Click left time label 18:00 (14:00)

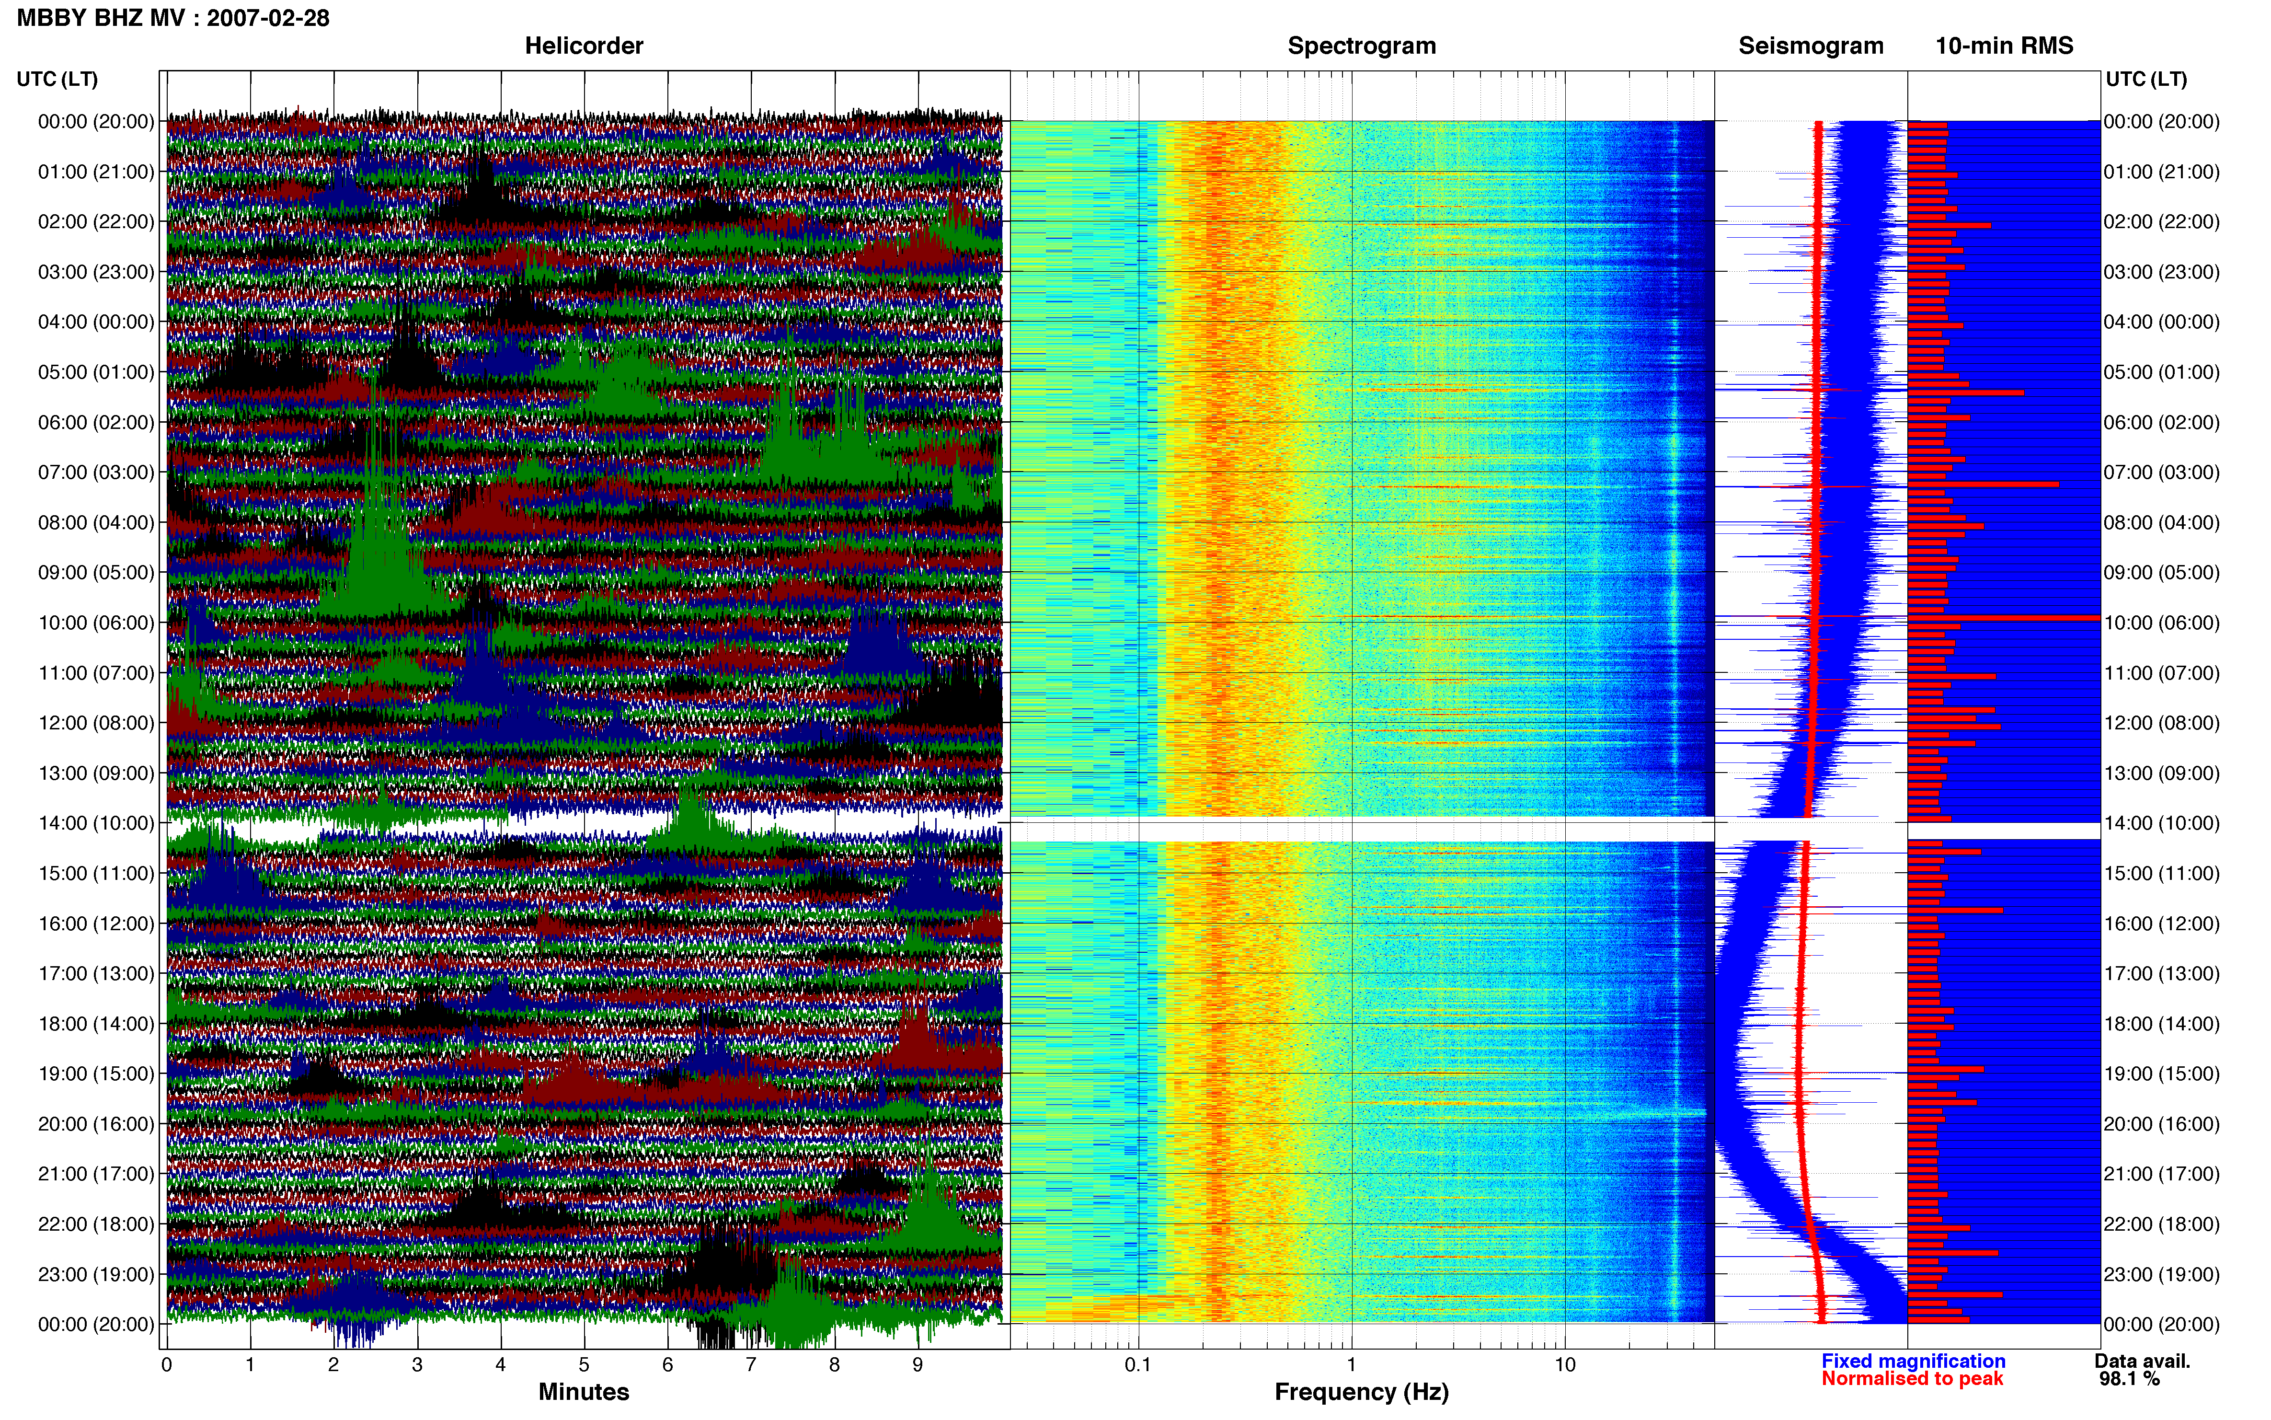tap(96, 1024)
